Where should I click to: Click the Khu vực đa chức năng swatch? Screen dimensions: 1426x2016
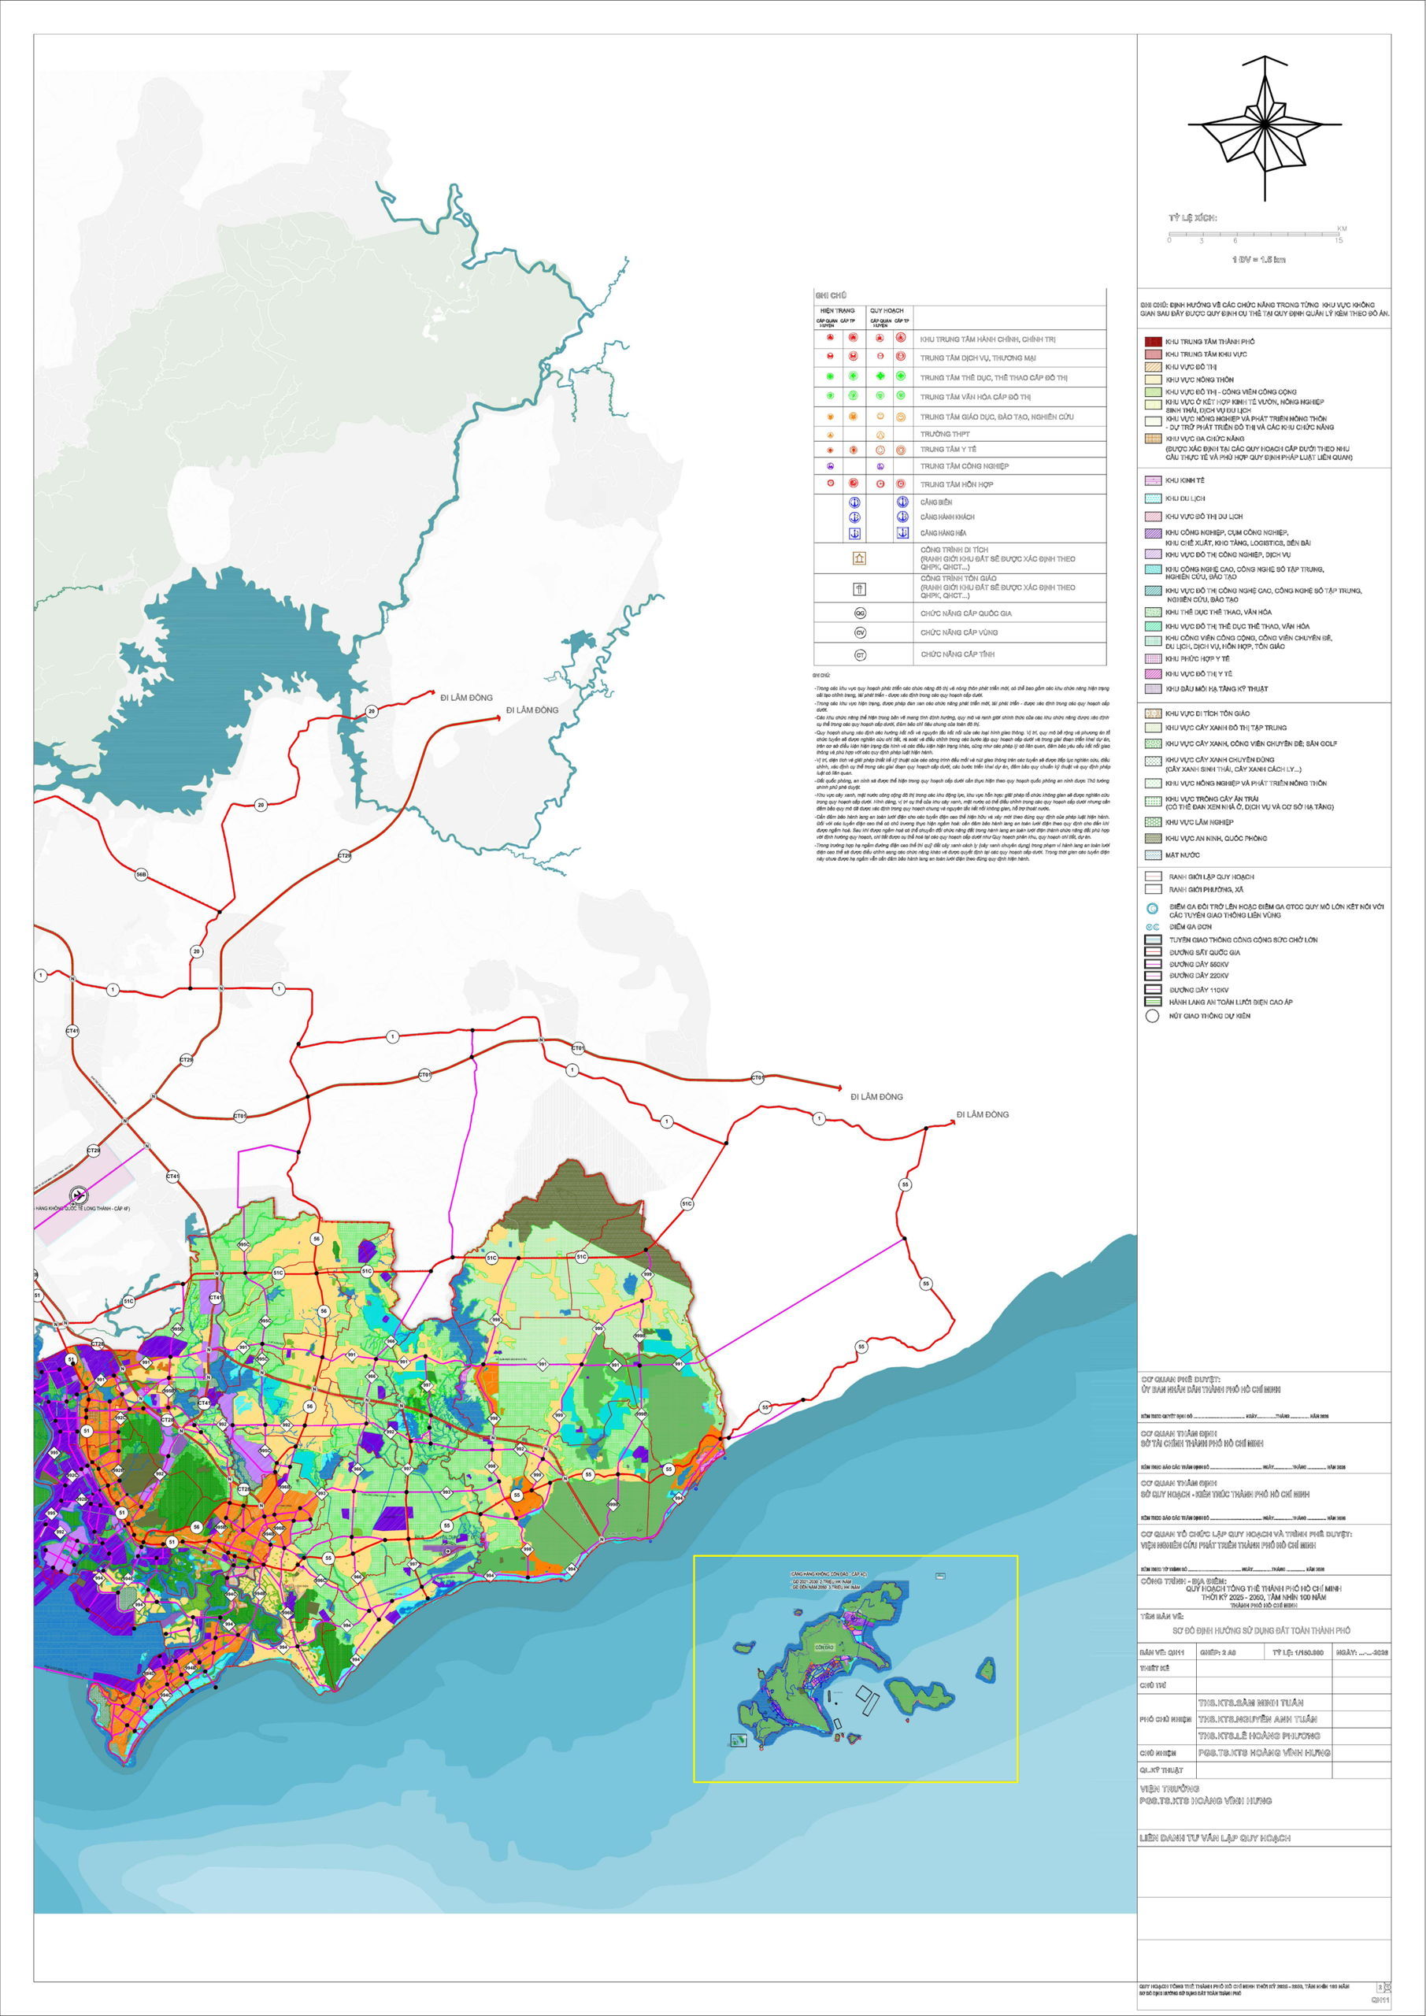[x=1153, y=438]
